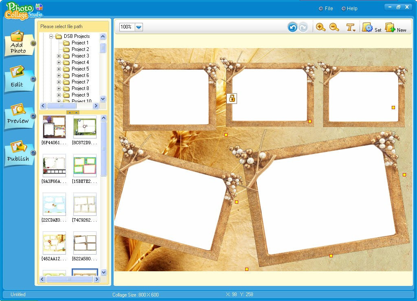Expand the Project 9 folder
Viewport: 417px width, 301px height.
(x=59, y=95)
